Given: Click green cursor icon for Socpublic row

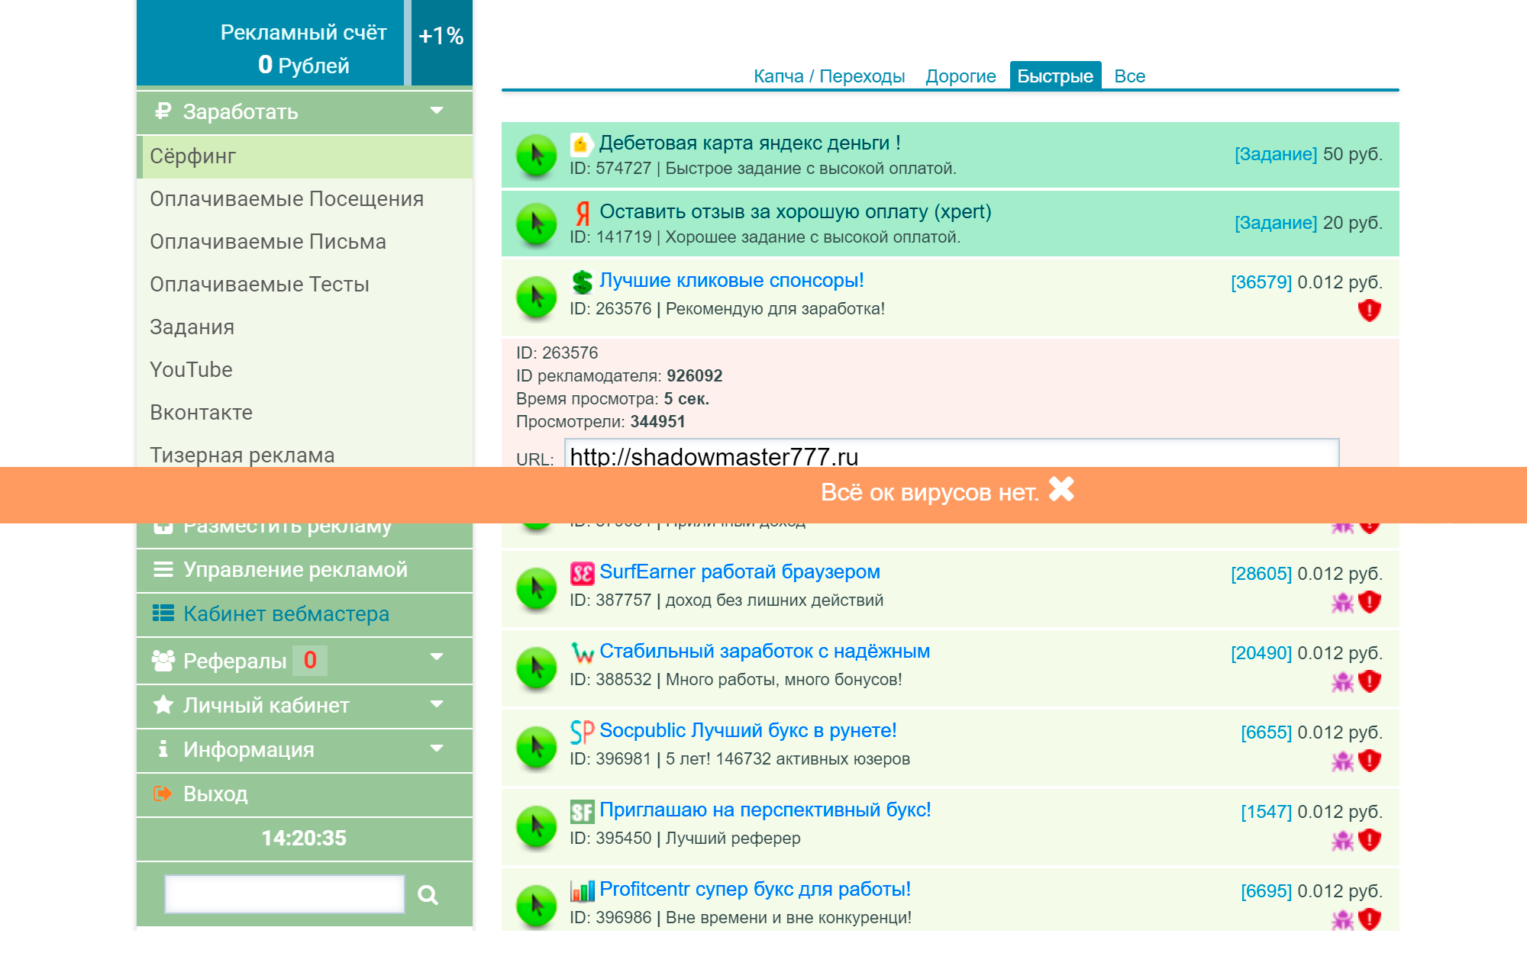Looking at the screenshot, I should pyautogui.click(x=537, y=747).
